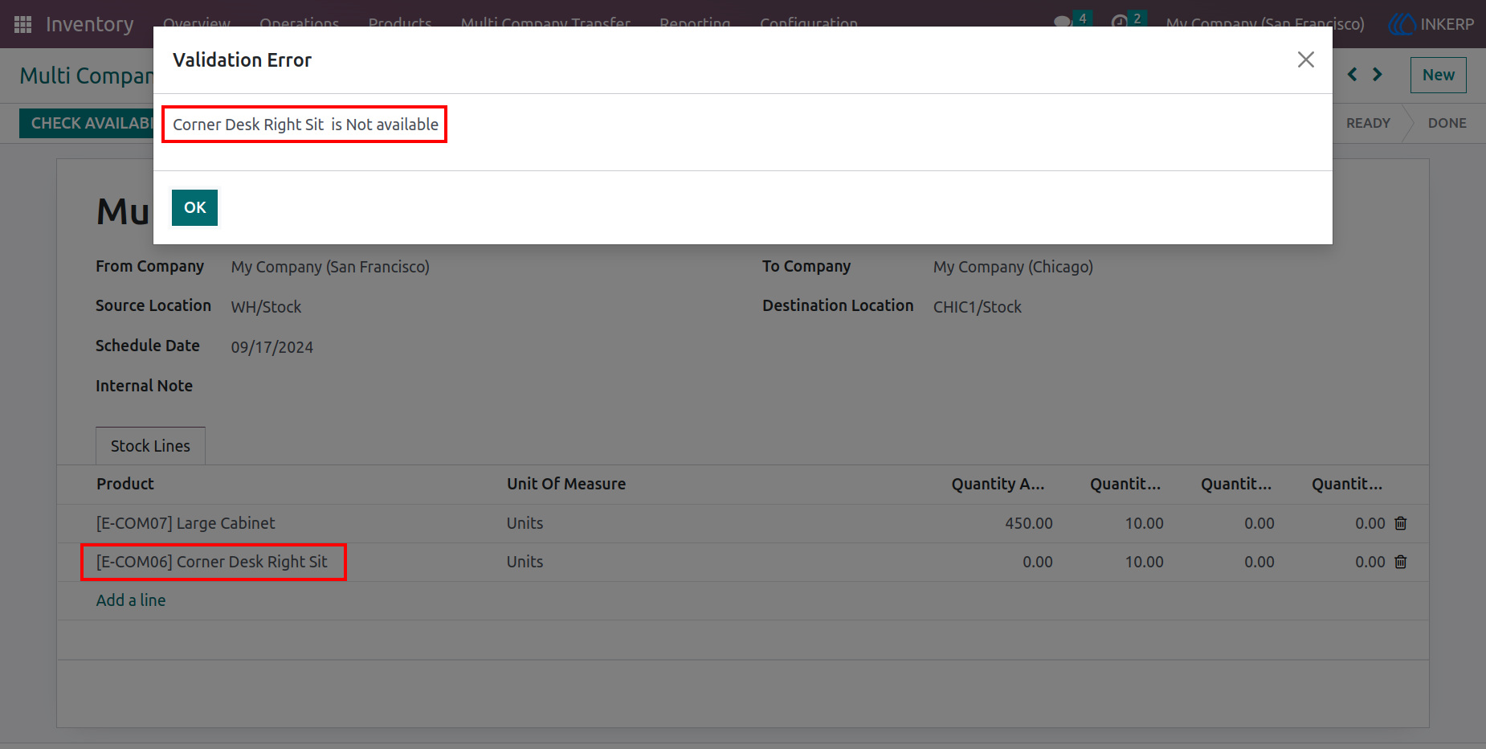Select the [E-COM07] Large Cabinet product cell
The image size is (1486, 749).
pyautogui.click(x=186, y=523)
